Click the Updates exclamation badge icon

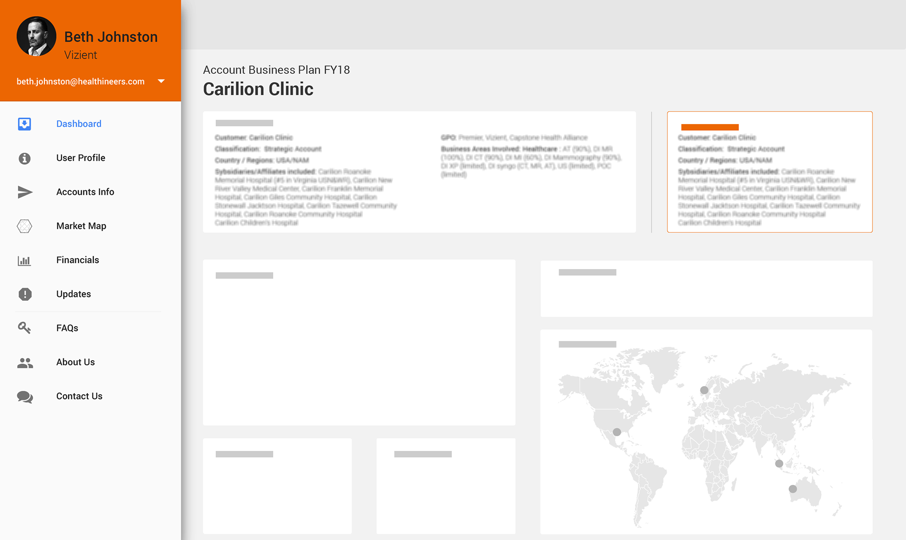click(25, 294)
